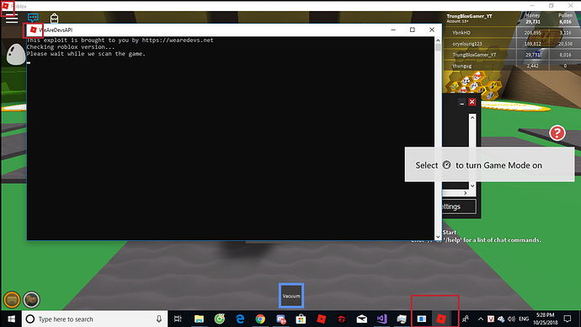581x327 pixels.
Task: Open the Roblox hamburger menu
Action: [x=12, y=19]
